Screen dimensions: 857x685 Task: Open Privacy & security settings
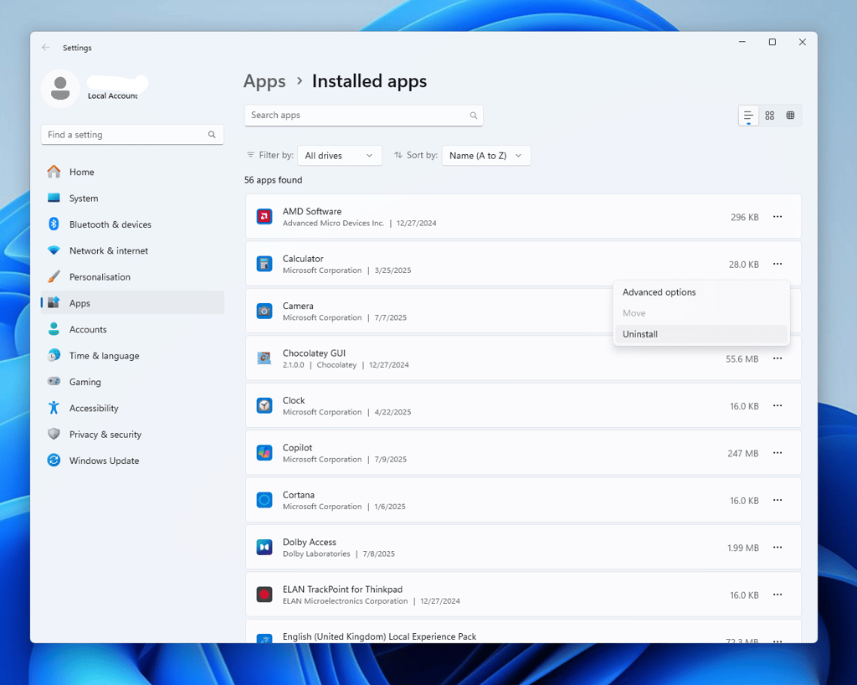pos(132,434)
